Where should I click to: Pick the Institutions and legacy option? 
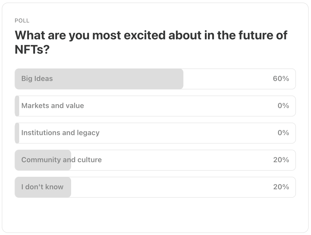[60, 133]
